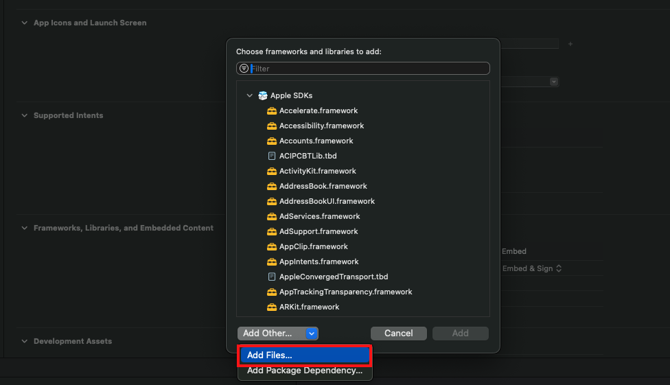Screen dimensions: 670x385
Task: Choose Add Package Dependency from menu
Action: coord(305,371)
